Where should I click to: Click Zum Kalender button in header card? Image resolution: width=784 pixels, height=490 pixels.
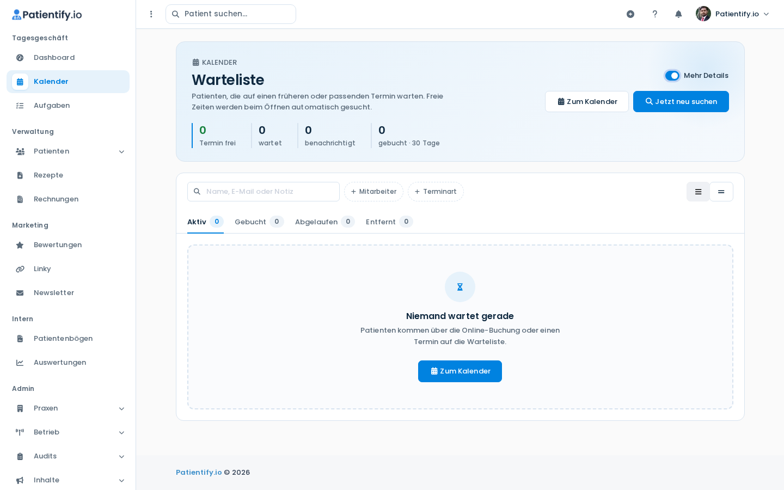pos(587,102)
